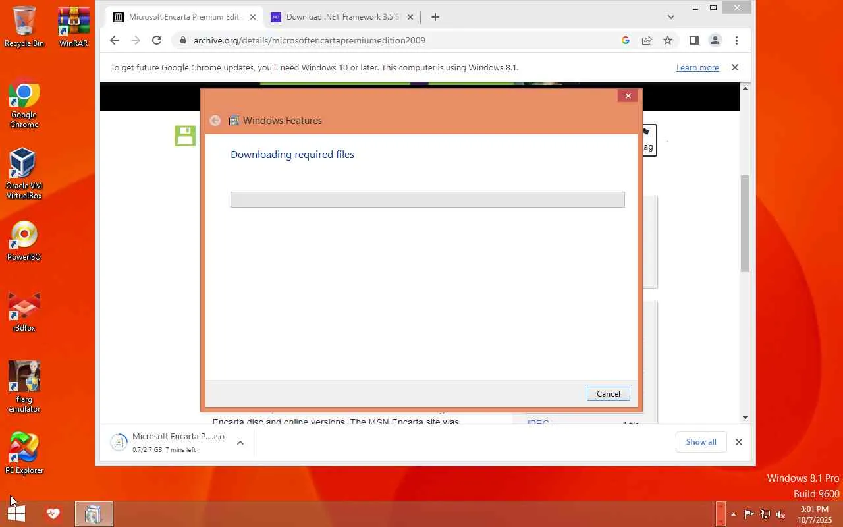Select the Google Chrome desktop shortcut
Viewport: 843px width, 527px height.
point(24,104)
